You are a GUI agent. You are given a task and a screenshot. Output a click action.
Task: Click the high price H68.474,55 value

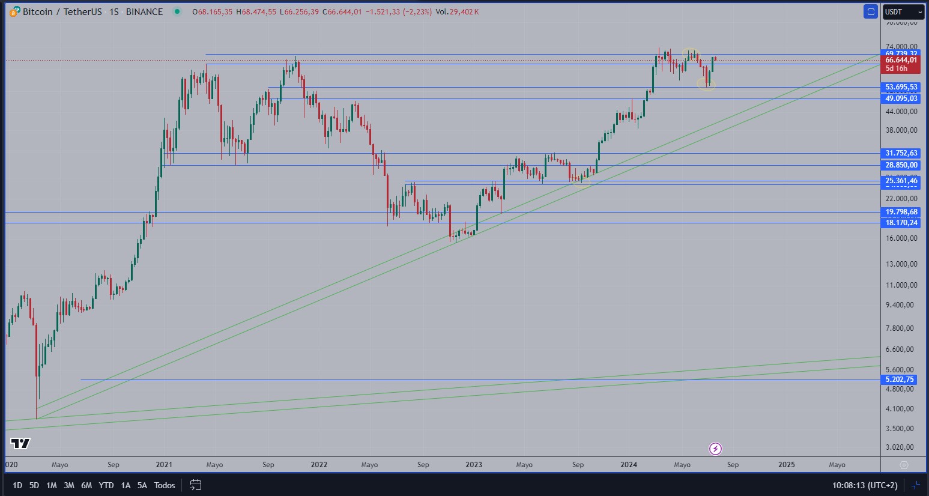click(256, 11)
